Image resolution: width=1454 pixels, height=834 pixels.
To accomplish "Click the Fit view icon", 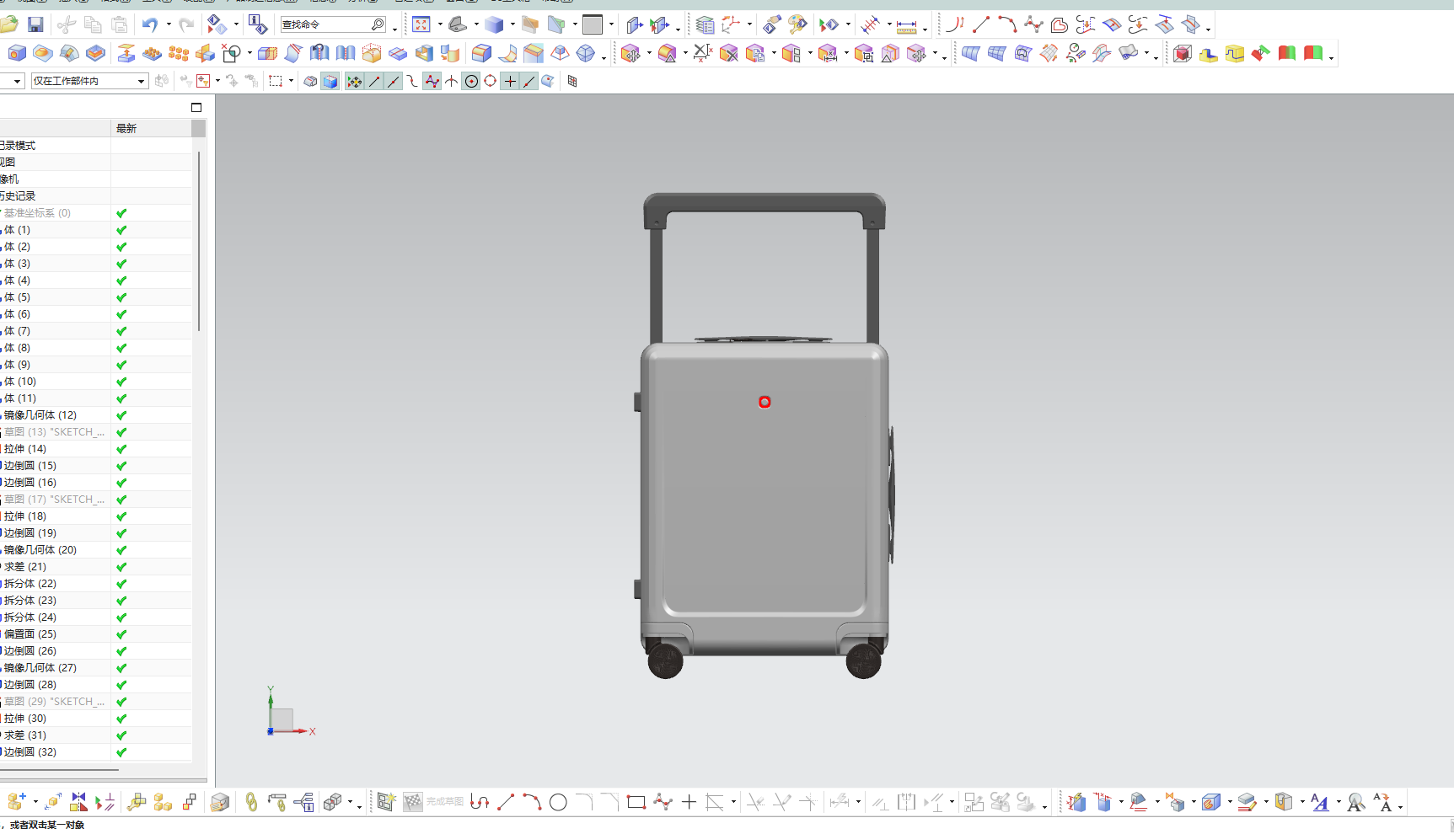I will [x=421, y=25].
